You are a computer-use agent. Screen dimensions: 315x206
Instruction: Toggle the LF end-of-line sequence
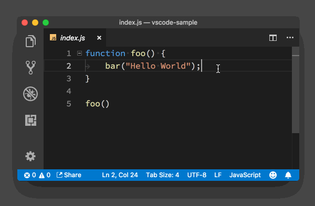point(218,175)
